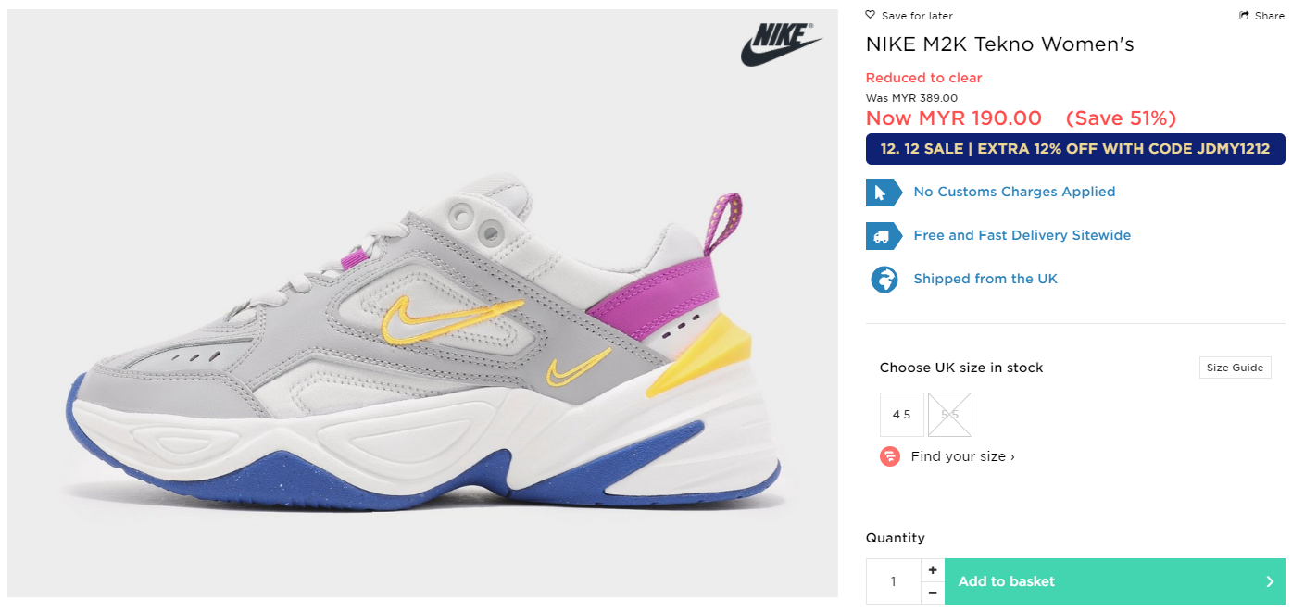Click the quantity input field
This screenshot has height=611, width=1292.
tap(894, 582)
